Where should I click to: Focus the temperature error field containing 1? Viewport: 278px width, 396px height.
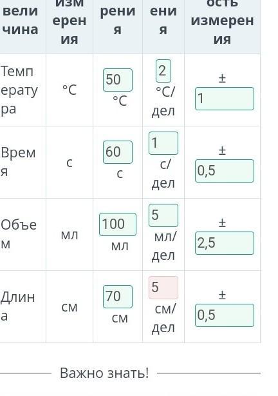(225, 99)
